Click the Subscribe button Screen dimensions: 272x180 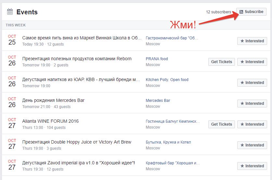tap(251, 12)
